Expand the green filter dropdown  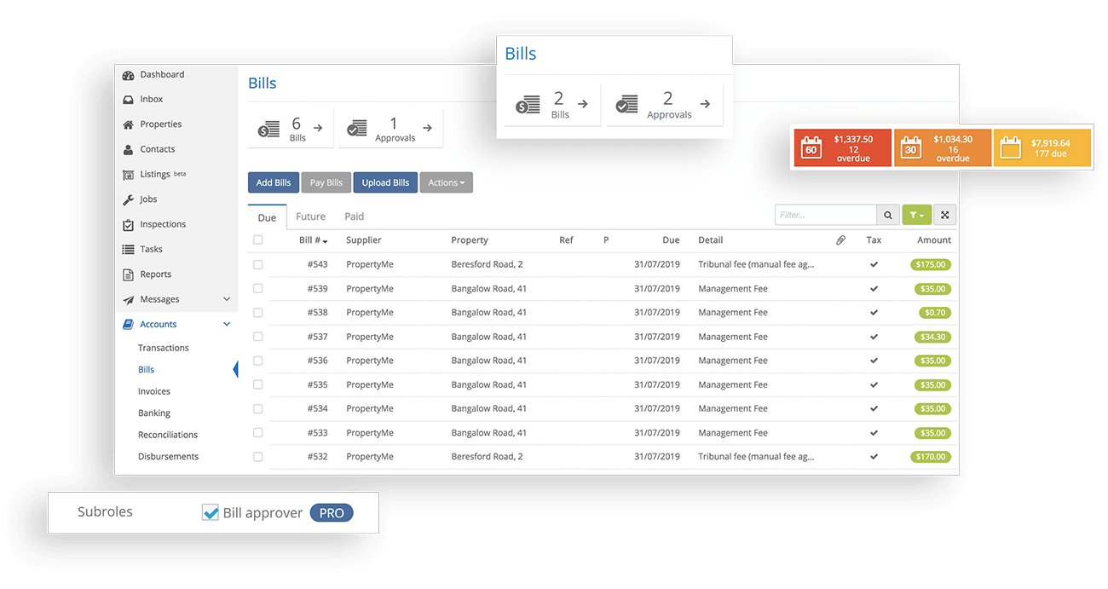[916, 216]
